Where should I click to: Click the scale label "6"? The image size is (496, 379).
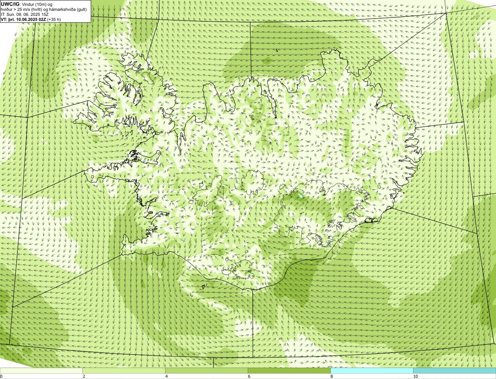pyautogui.click(x=249, y=376)
